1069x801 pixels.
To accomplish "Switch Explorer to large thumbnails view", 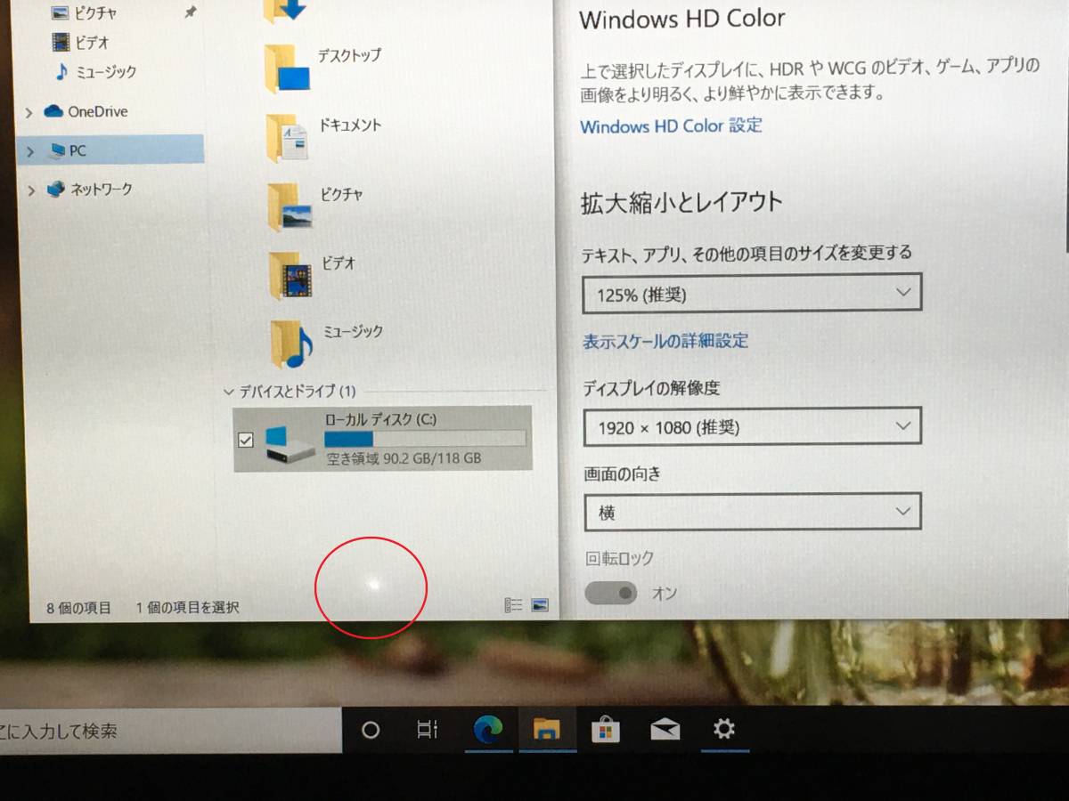I will click(540, 605).
